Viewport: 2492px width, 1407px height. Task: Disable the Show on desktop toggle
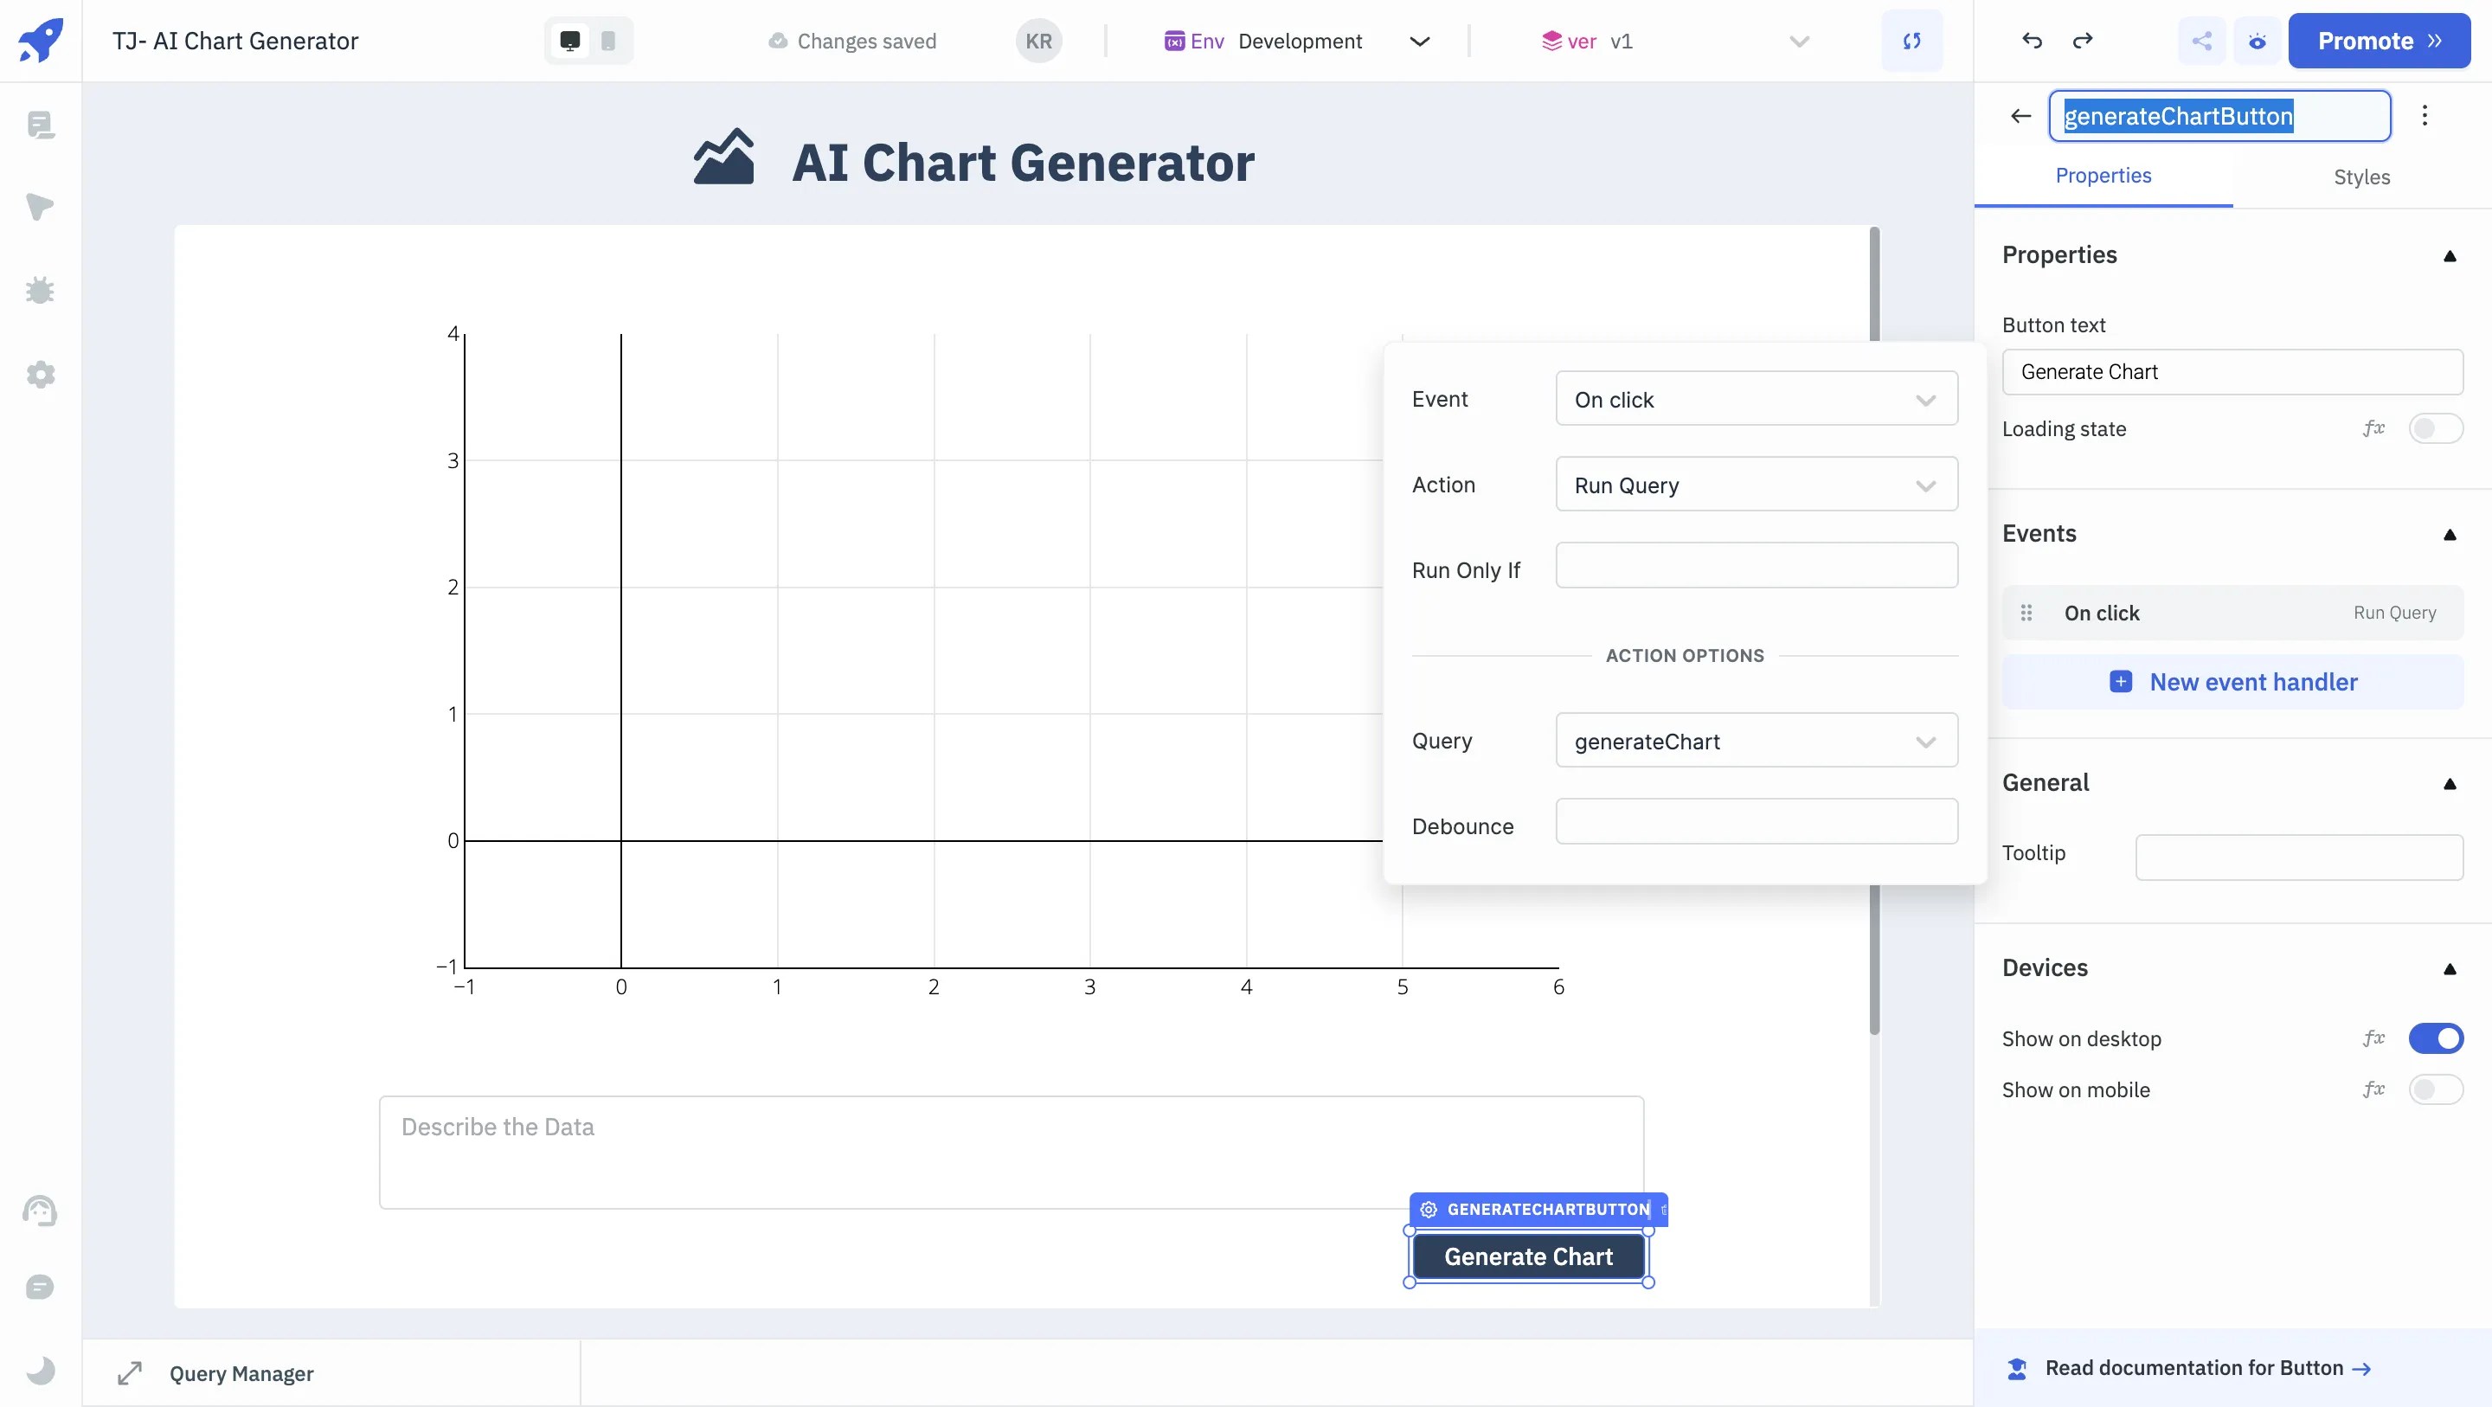click(2436, 1038)
